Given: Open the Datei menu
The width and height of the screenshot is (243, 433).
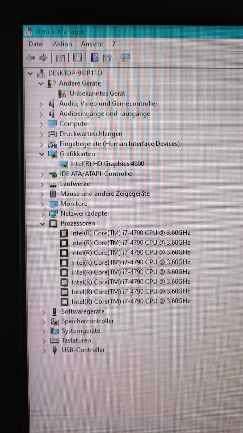Looking at the screenshot, I should [36, 44].
